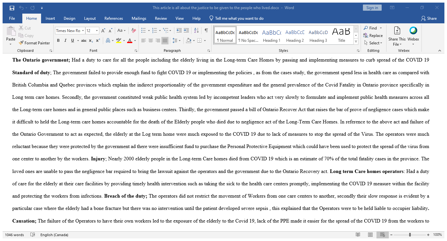Open the Mailings tab
The width and height of the screenshot is (447, 241).
[139, 18]
